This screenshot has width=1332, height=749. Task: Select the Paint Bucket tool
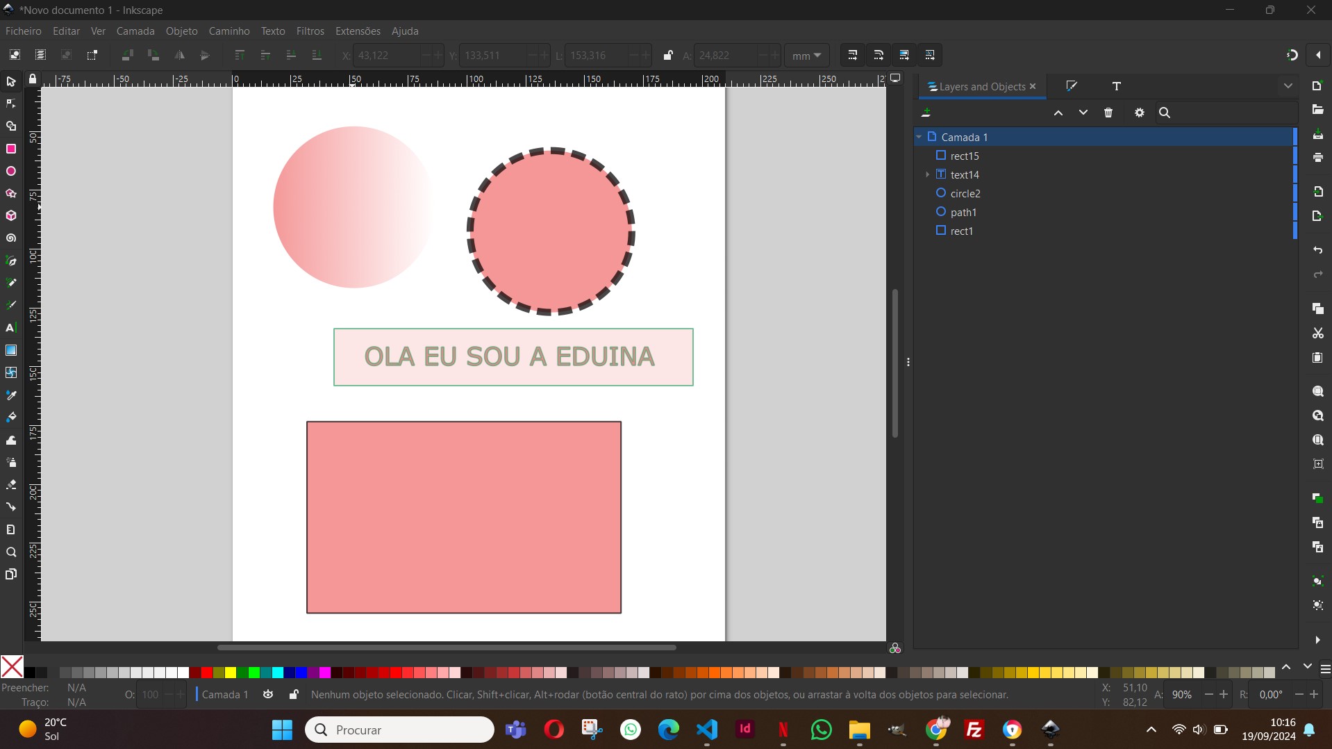pos(11,417)
